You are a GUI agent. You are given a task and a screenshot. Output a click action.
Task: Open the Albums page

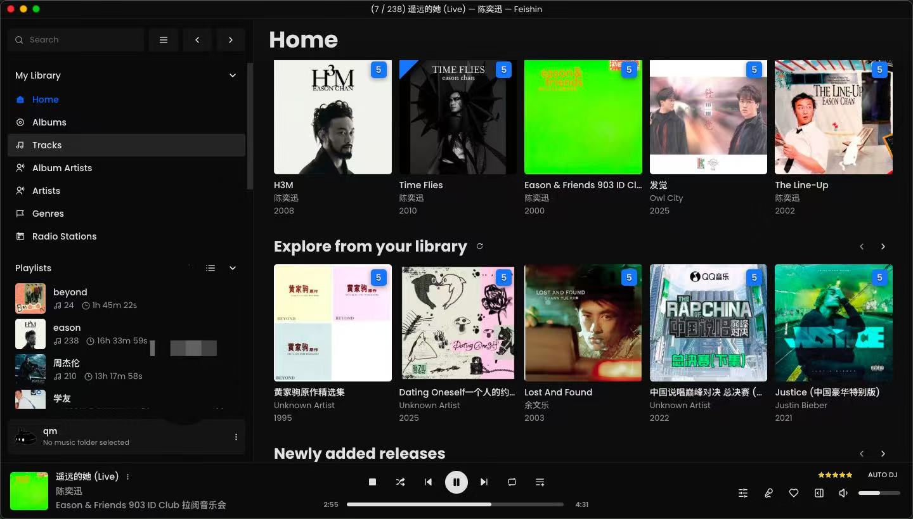(127, 122)
